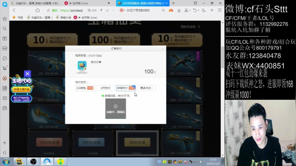The width and height of the screenshot is (296, 166).
Task: Click the scissors screenshot tool
Action: click(x=186, y=10)
